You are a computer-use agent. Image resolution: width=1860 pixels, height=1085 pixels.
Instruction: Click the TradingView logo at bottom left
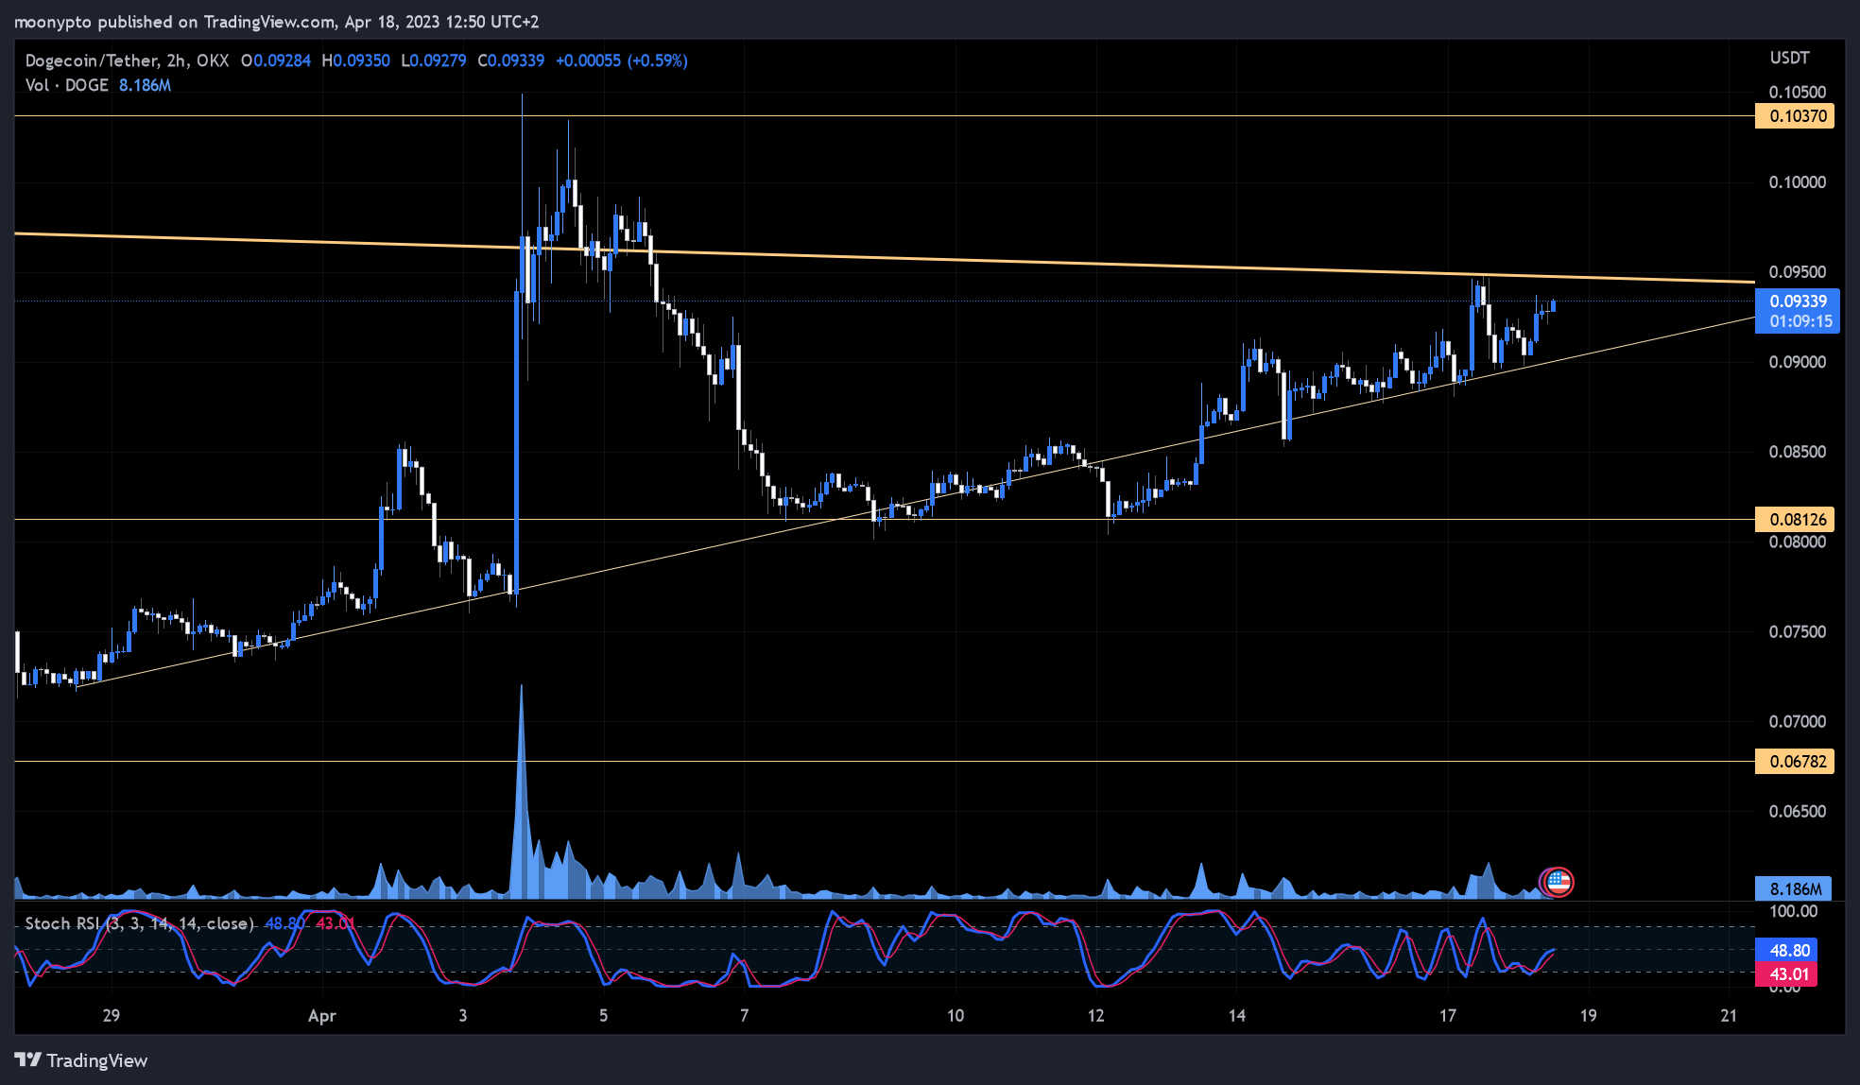81,1060
